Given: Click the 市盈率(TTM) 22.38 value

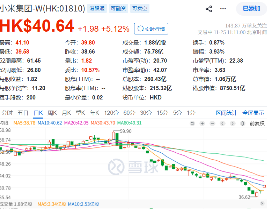Looking at the screenshot, I should 236,61.
